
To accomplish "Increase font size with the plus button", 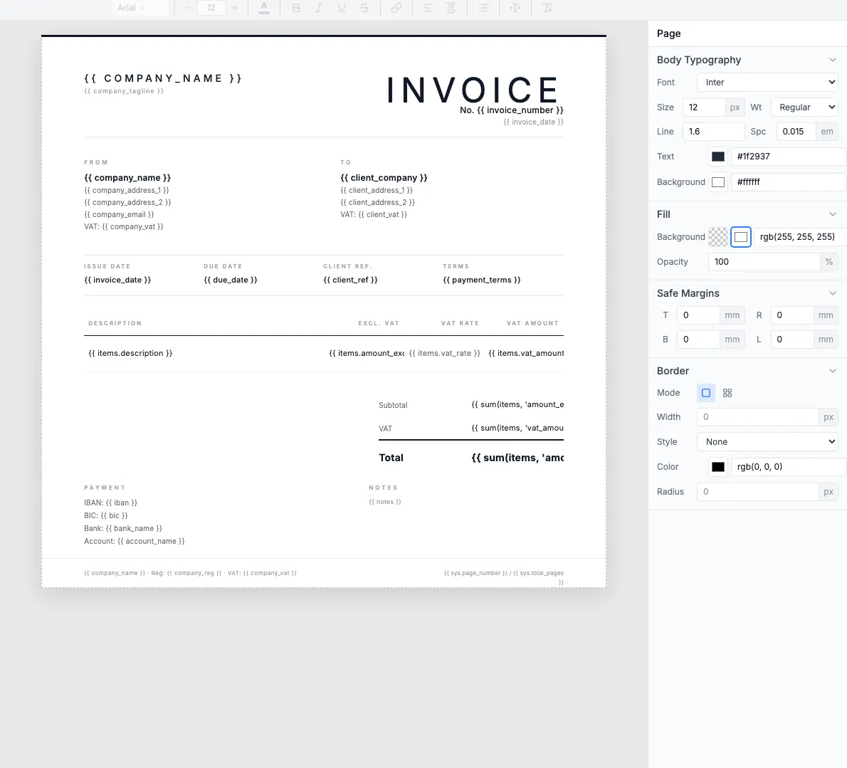I will tap(235, 8).
